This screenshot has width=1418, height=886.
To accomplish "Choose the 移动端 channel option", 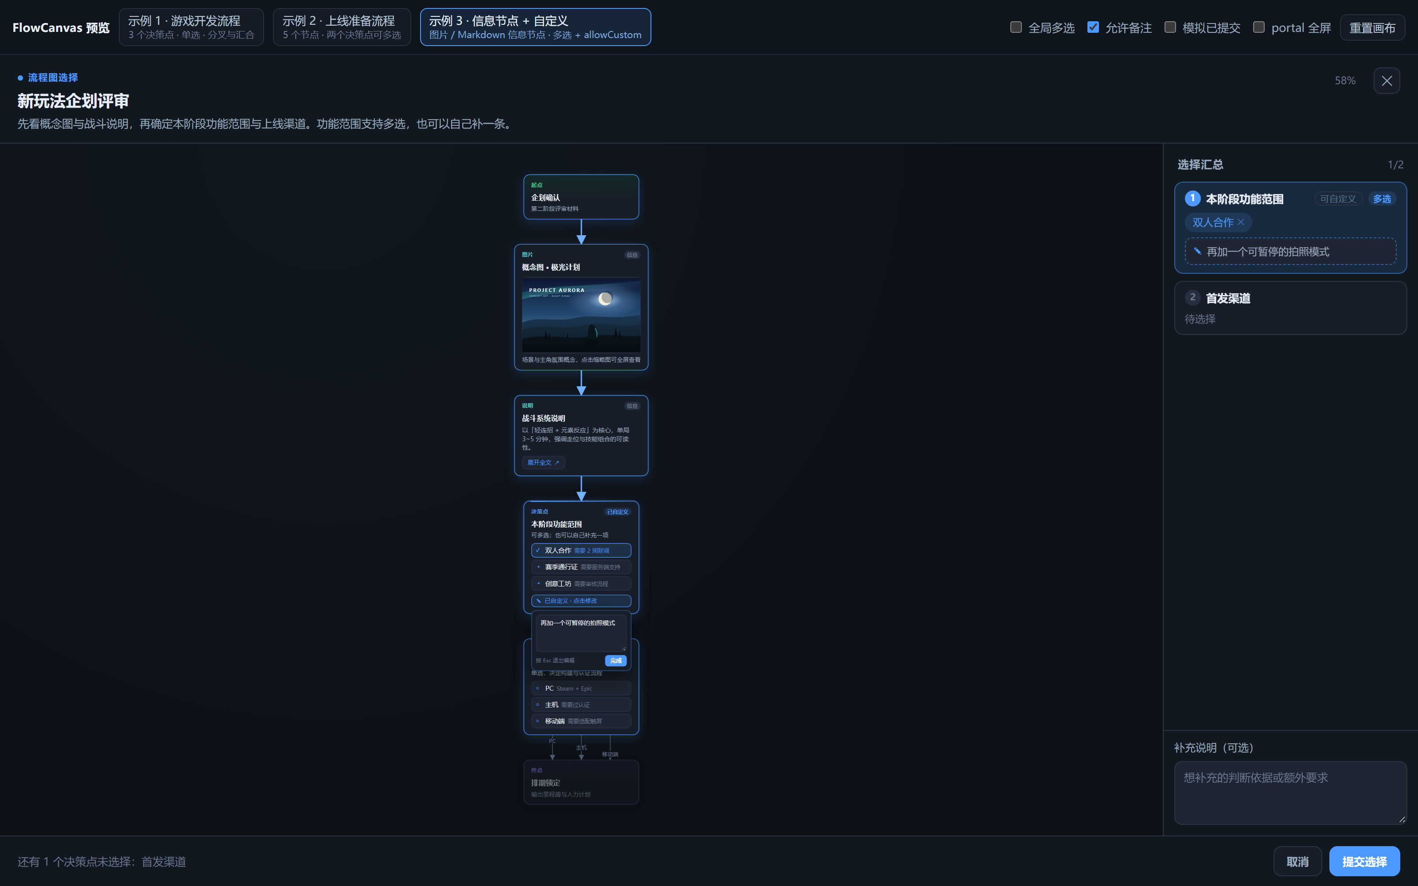I will [x=580, y=721].
